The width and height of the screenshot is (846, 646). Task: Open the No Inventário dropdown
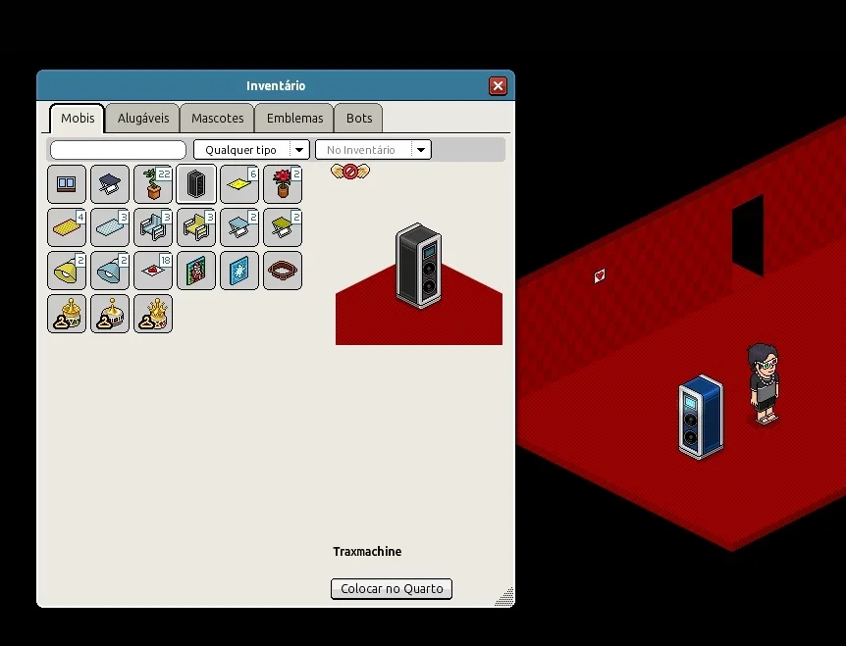pos(373,150)
